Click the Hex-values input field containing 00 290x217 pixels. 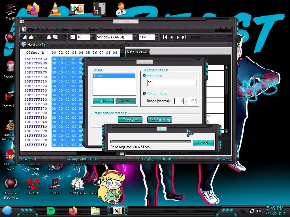[172, 83]
